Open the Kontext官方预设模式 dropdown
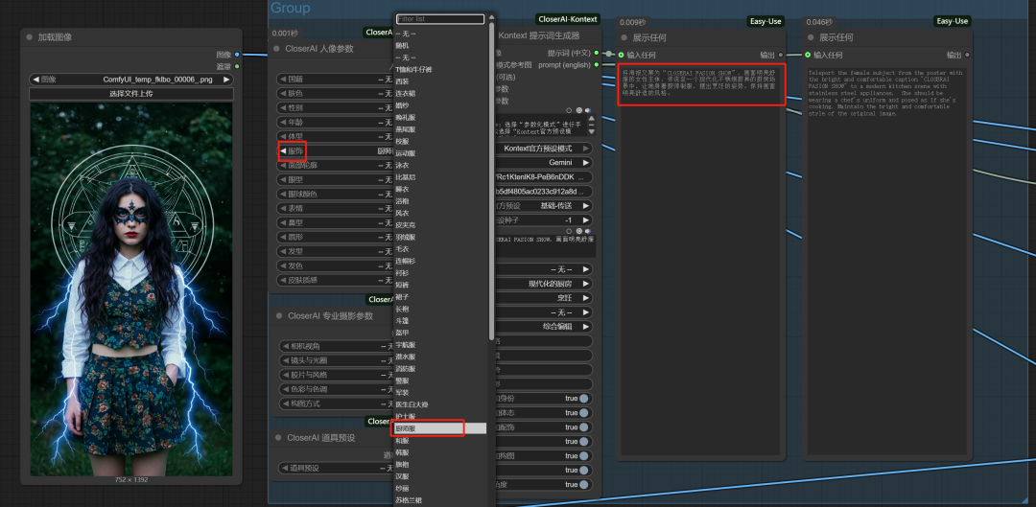 click(x=544, y=149)
